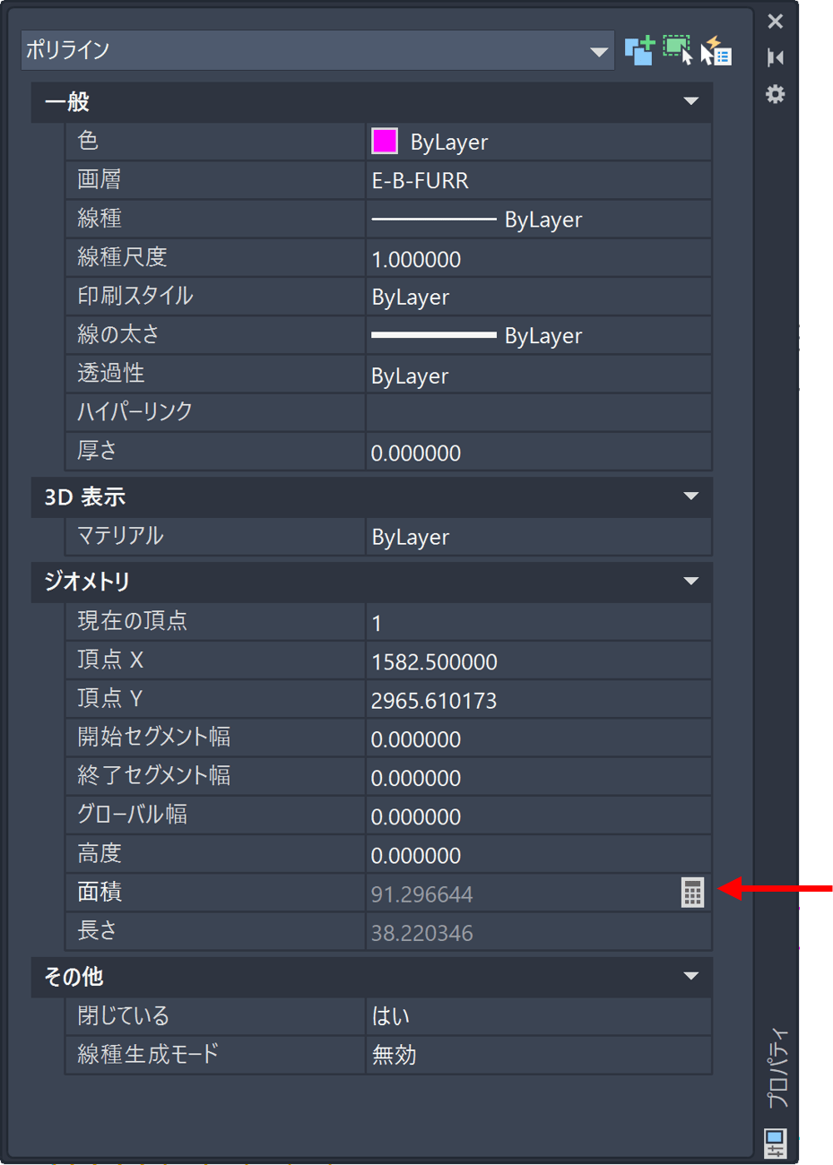Click the magenta color swatch in the 色 row
This screenshot has width=833, height=1165.
(385, 142)
